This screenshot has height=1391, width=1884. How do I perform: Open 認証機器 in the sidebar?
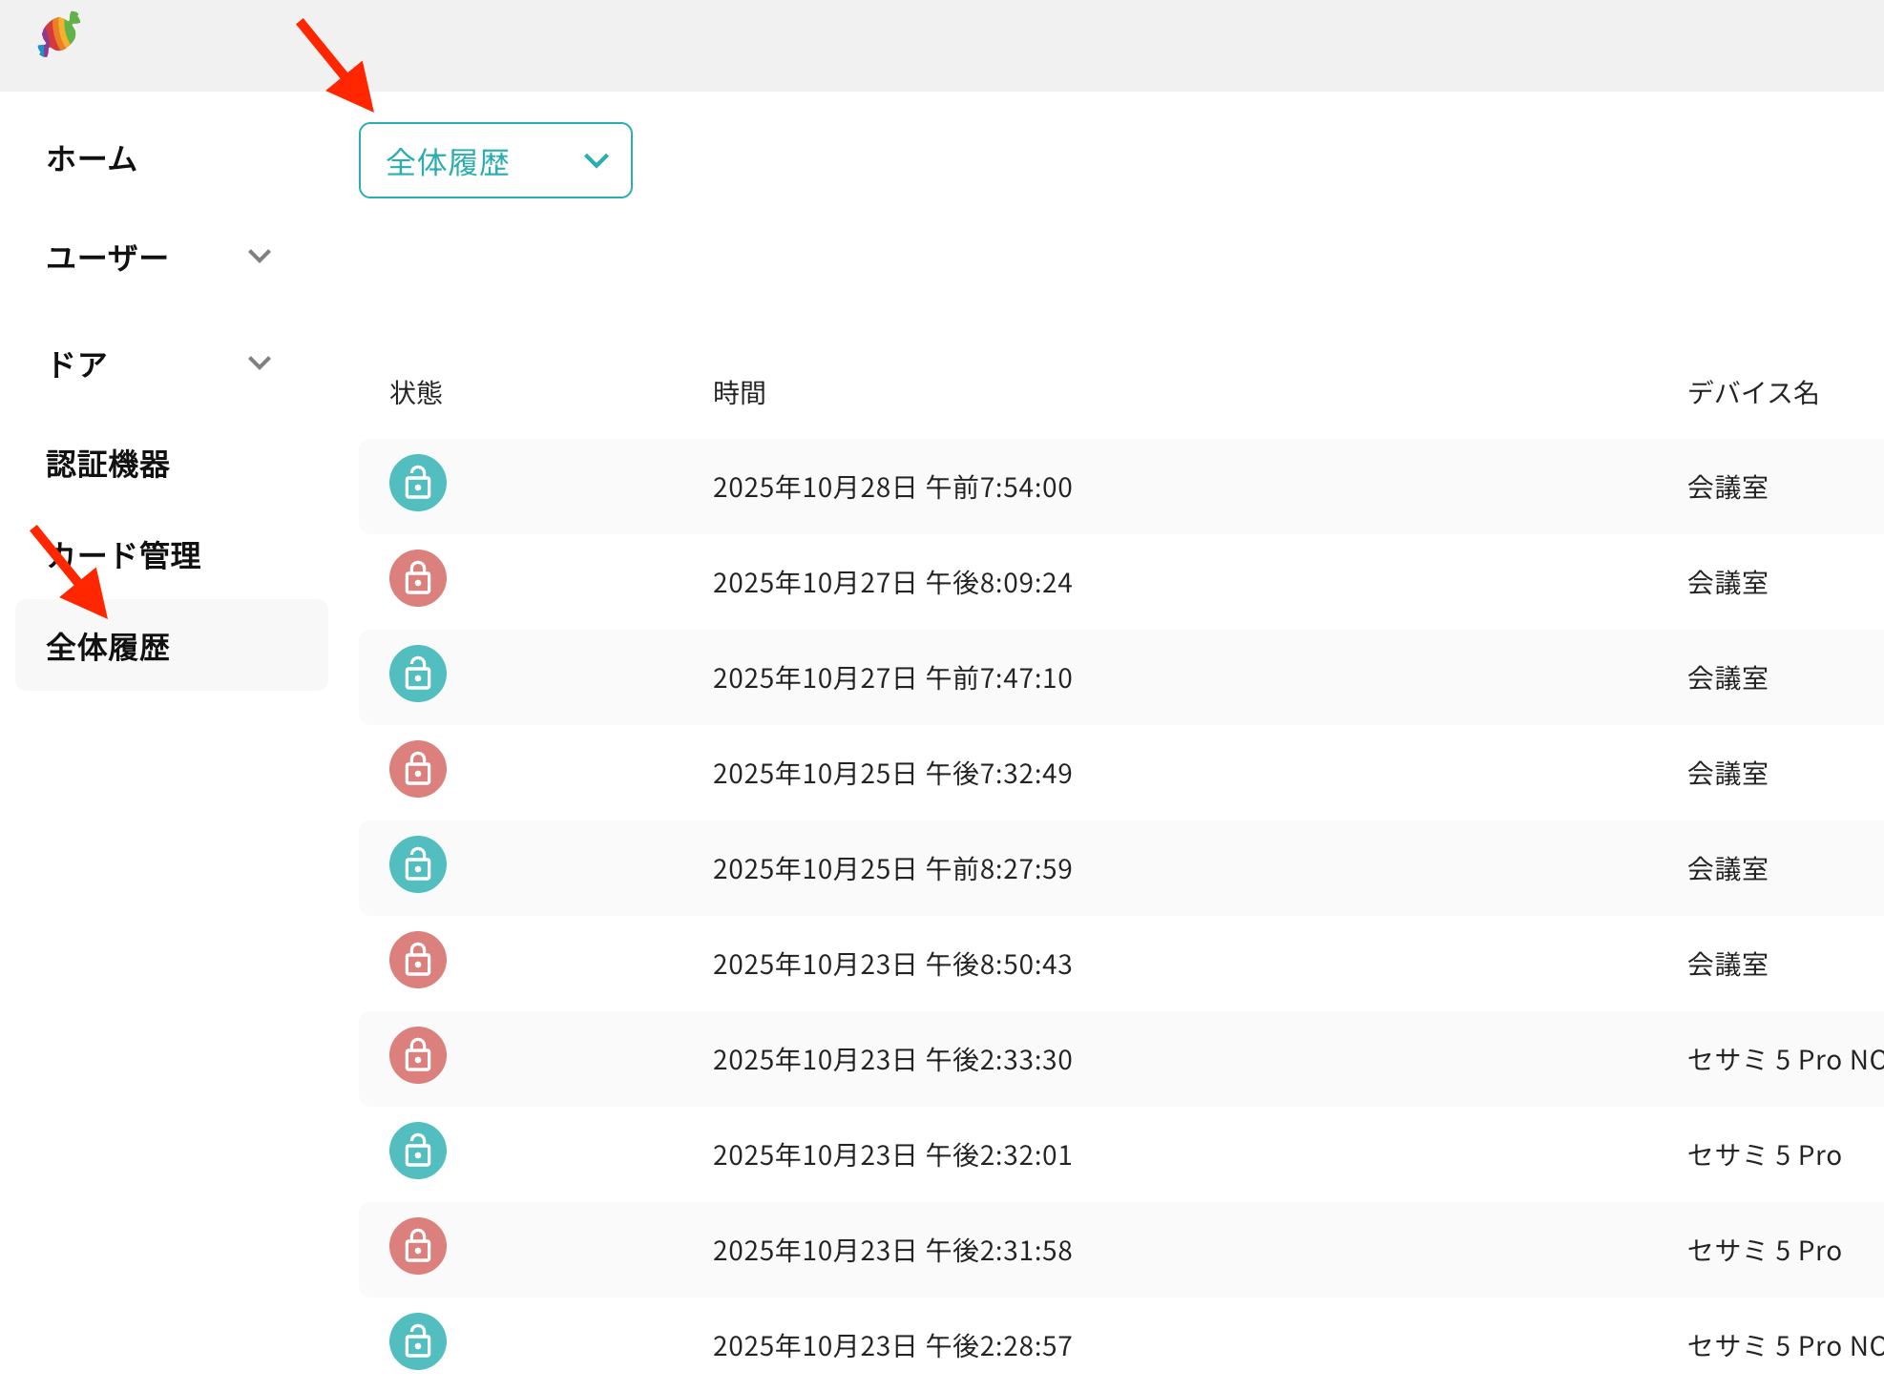pos(108,465)
